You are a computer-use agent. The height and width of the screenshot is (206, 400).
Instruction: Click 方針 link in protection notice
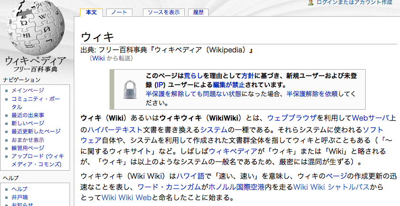click(248, 76)
